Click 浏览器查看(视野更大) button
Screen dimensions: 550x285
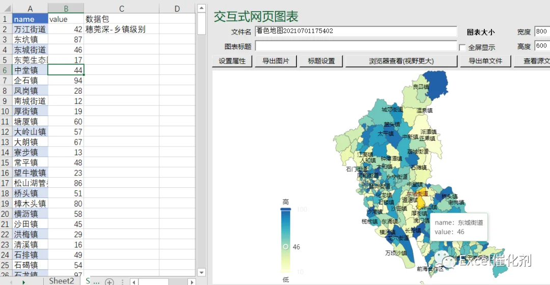[401, 61]
